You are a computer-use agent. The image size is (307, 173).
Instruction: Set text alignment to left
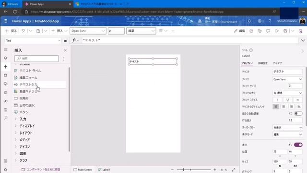(276, 107)
